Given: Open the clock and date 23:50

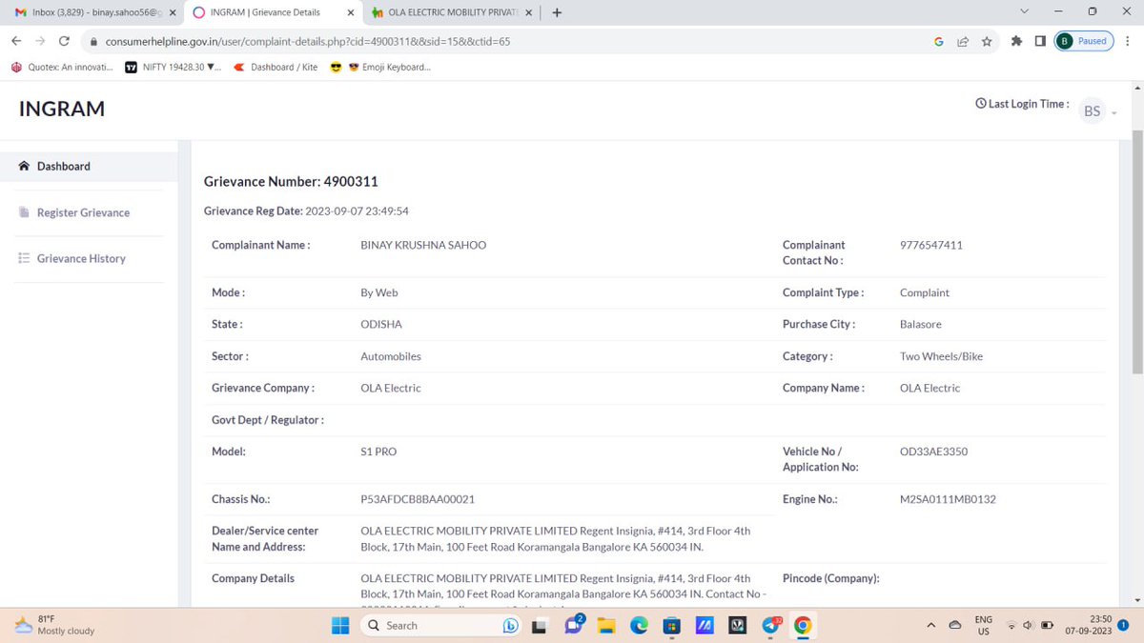Looking at the screenshot, I should coord(1088,625).
